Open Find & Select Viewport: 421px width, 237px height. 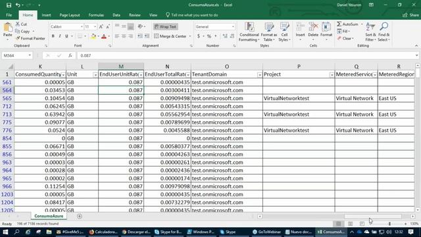384,32
